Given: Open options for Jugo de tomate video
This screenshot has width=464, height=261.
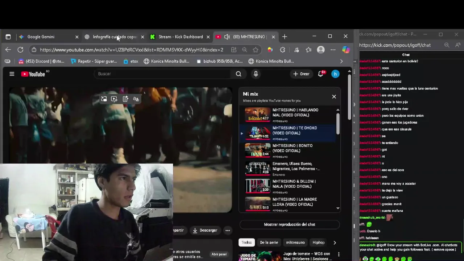Looking at the screenshot, I should point(339,254).
